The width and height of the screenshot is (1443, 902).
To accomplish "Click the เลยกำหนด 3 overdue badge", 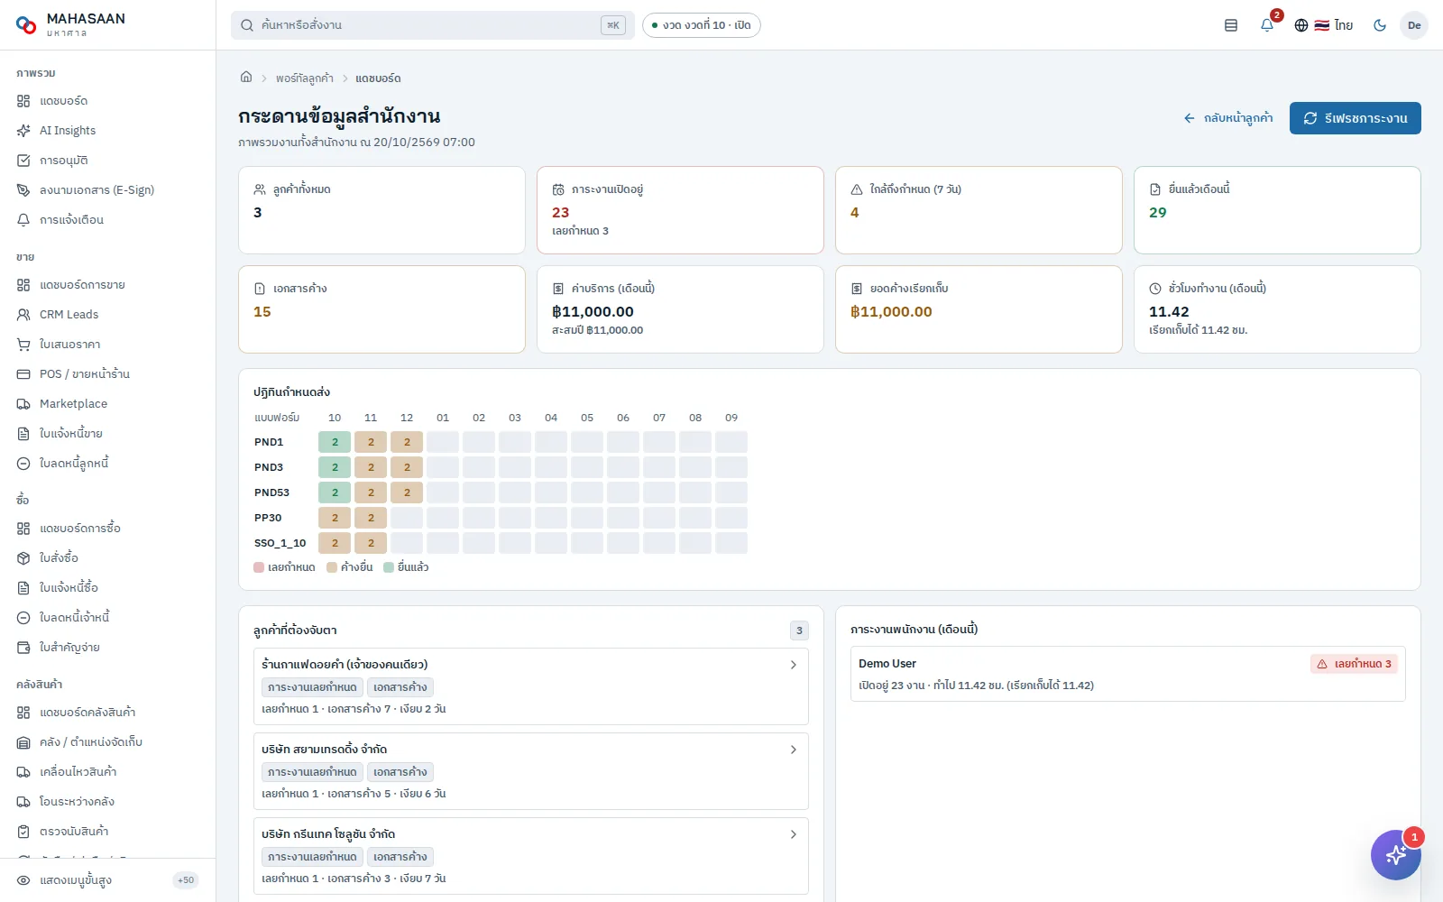I will point(1354,664).
